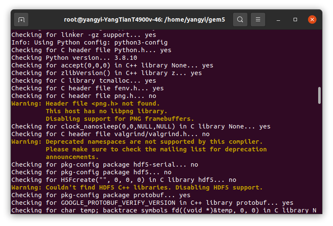The image size is (333, 226).
Task: Click the 'GOOGLE_PROTOBUF_VERIFY_VERSION' check line
Action: [152, 203]
